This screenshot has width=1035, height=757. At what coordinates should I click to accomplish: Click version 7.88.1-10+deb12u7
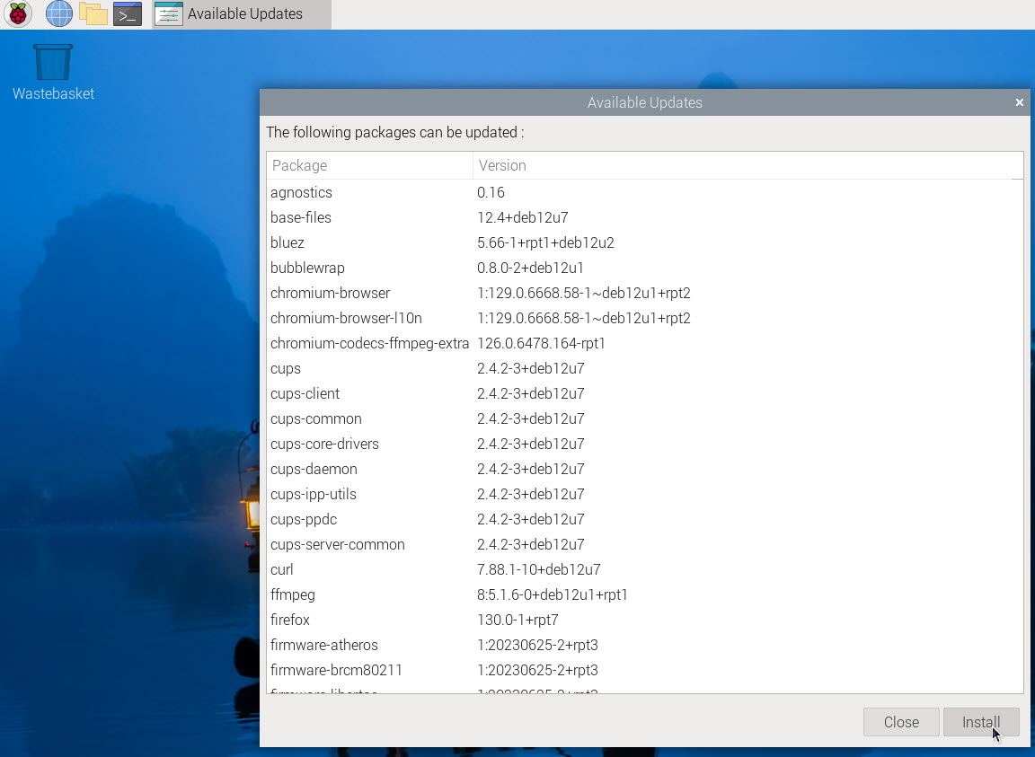tap(539, 569)
